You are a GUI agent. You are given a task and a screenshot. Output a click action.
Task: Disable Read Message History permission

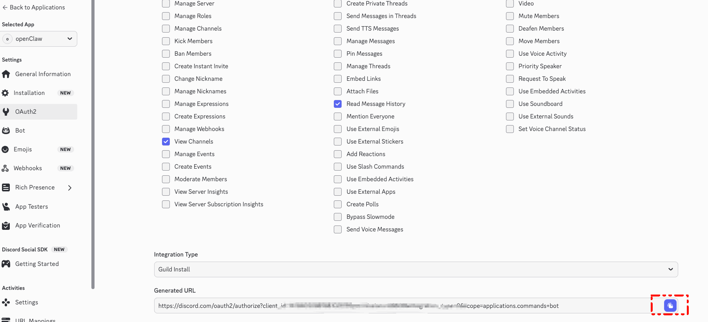click(x=338, y=104)
